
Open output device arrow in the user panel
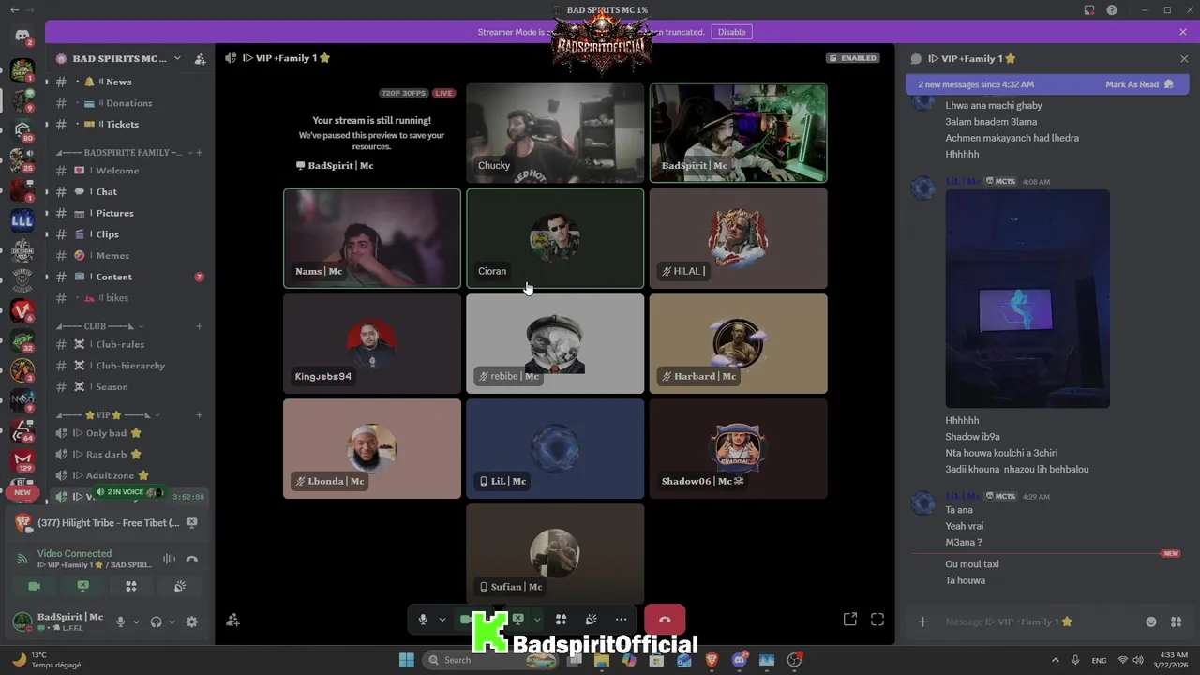coord(172,622)
